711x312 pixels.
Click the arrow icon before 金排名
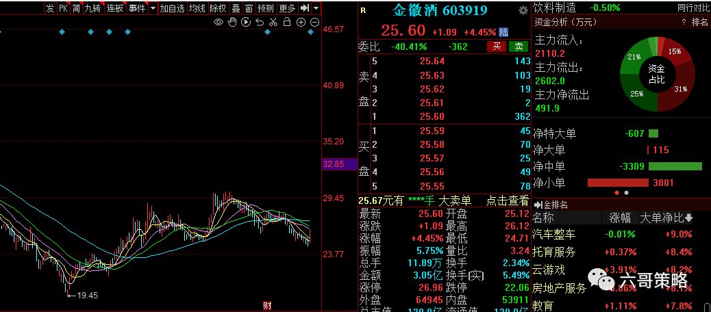point(537,205)
